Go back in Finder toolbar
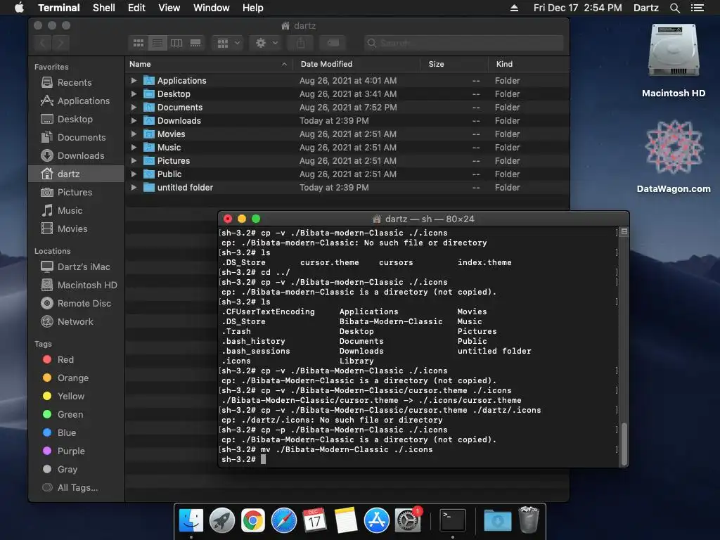This screenshot has height=540, width=720. pos(43,43)
